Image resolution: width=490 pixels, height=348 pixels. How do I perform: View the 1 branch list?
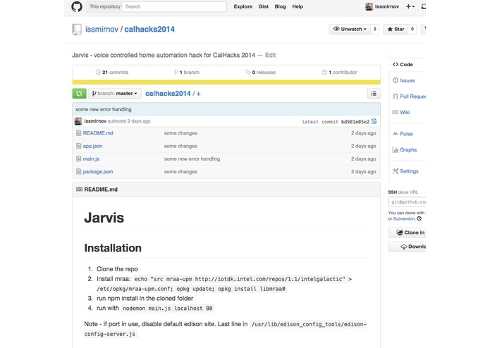pyautogui.click(x=187, y=72)
